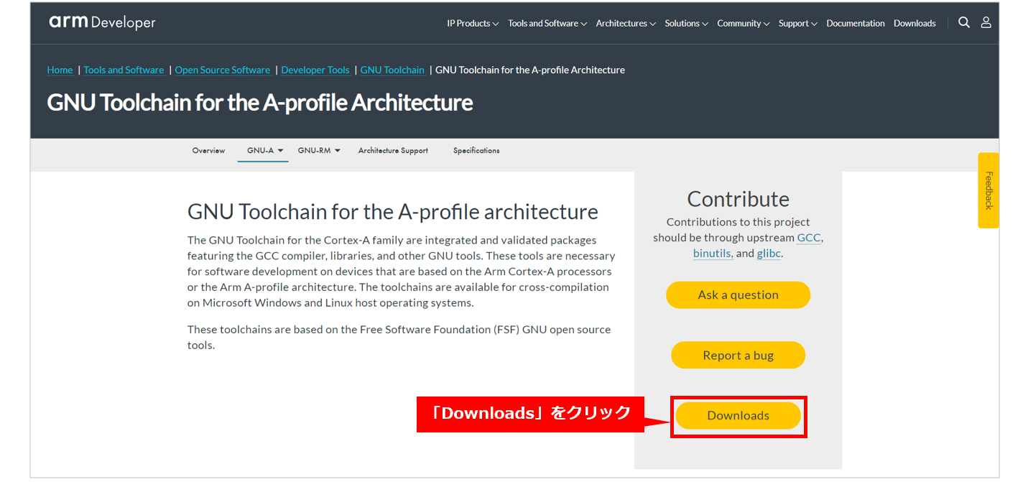
Task: Expand the IP Products menu
Action: (473, 24)
